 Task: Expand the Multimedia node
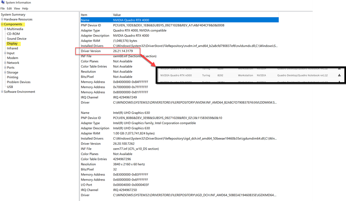5,29
